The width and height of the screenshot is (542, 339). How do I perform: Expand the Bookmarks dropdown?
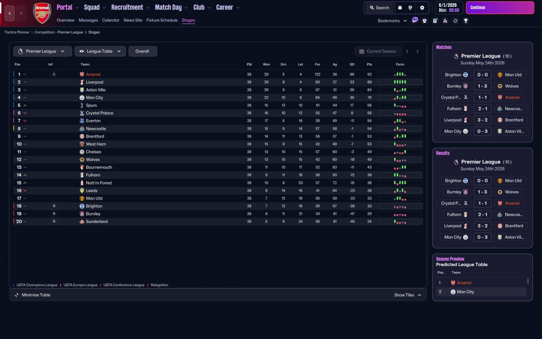(392, 21)
